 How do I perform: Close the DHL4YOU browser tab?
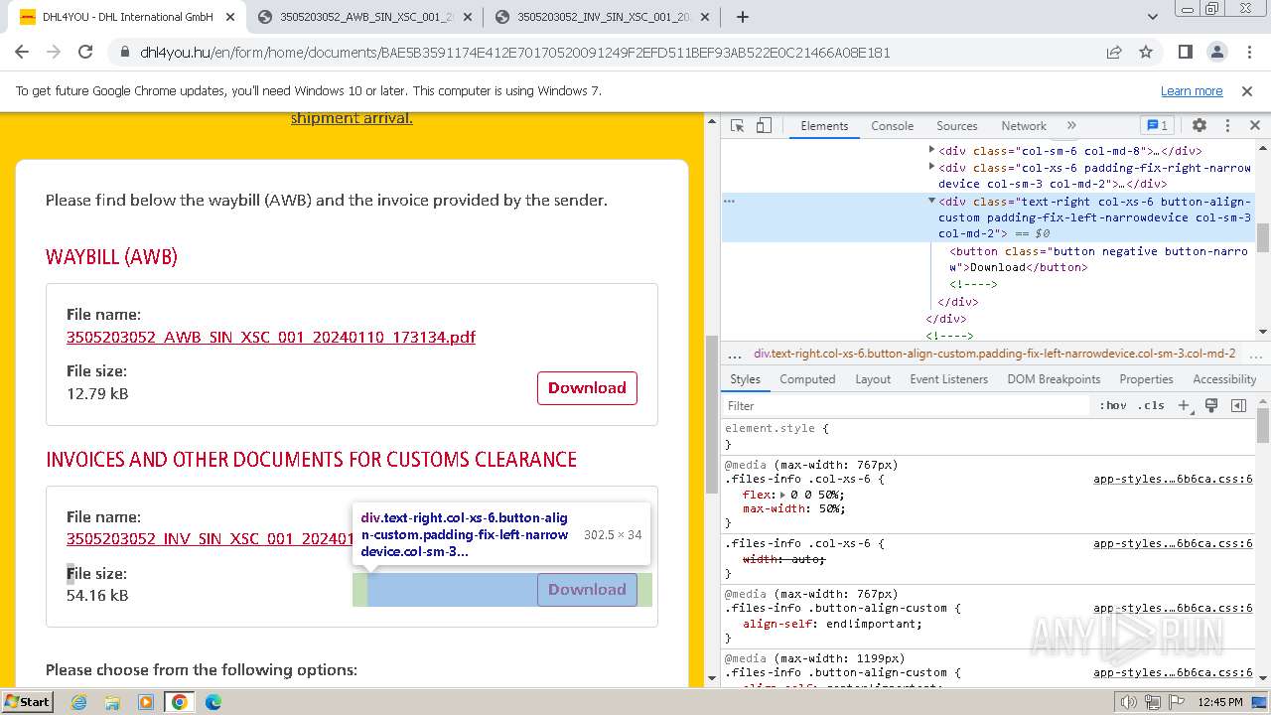click(230, 17)
